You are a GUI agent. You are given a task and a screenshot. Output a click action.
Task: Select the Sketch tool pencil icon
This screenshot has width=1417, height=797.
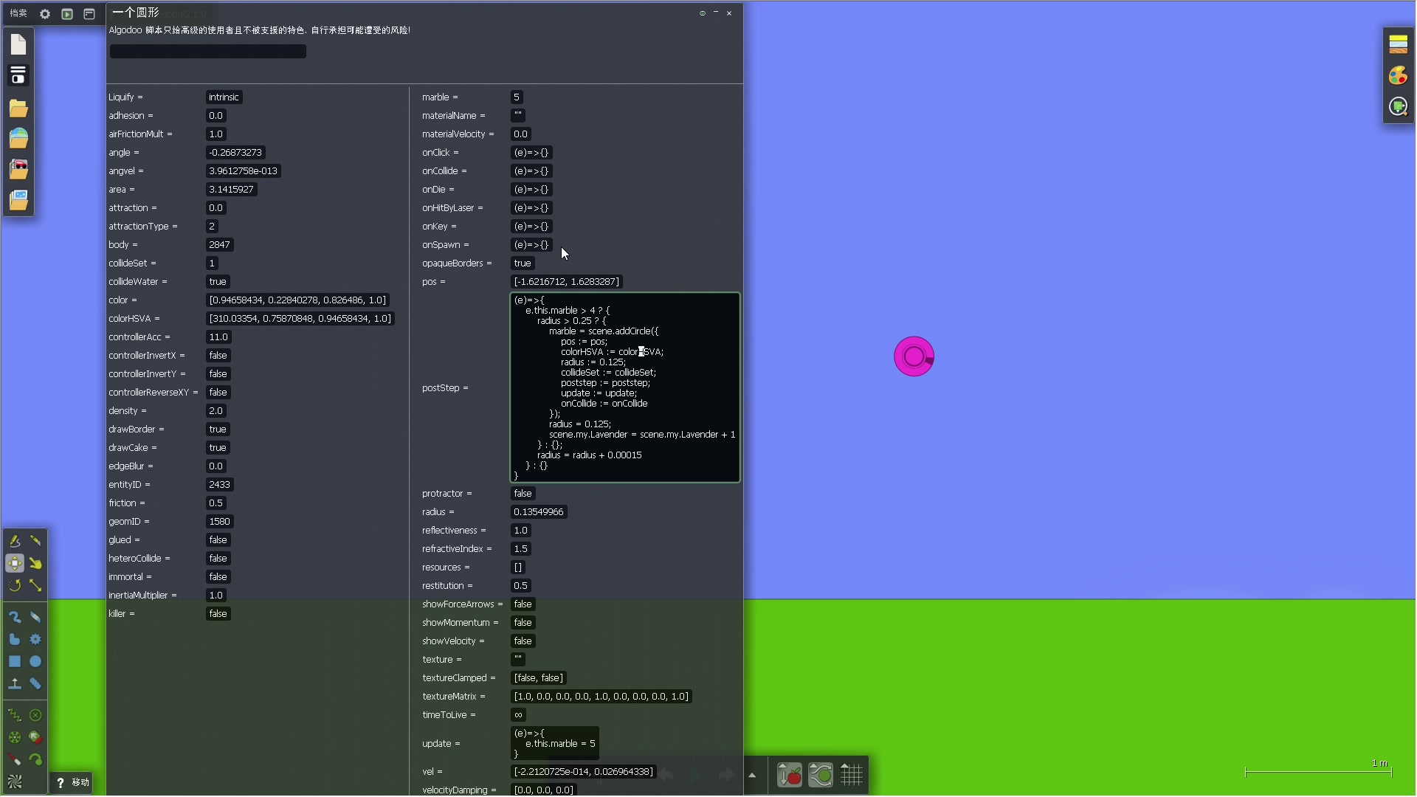click(14, 541)
